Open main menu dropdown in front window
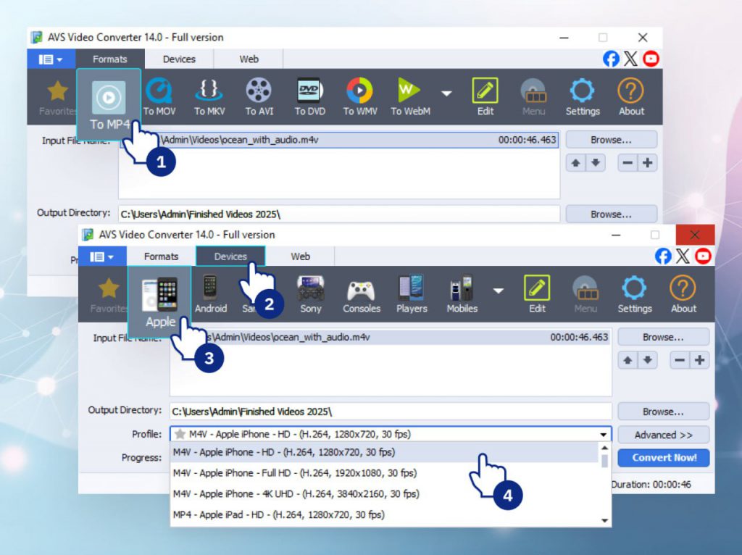This screenshot has height=555, width=742. click(102, 256)
